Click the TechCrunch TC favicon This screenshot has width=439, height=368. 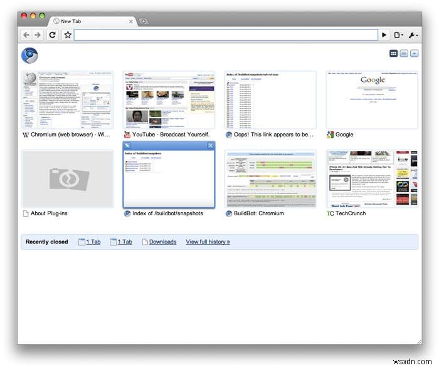[x=330, y=213]
